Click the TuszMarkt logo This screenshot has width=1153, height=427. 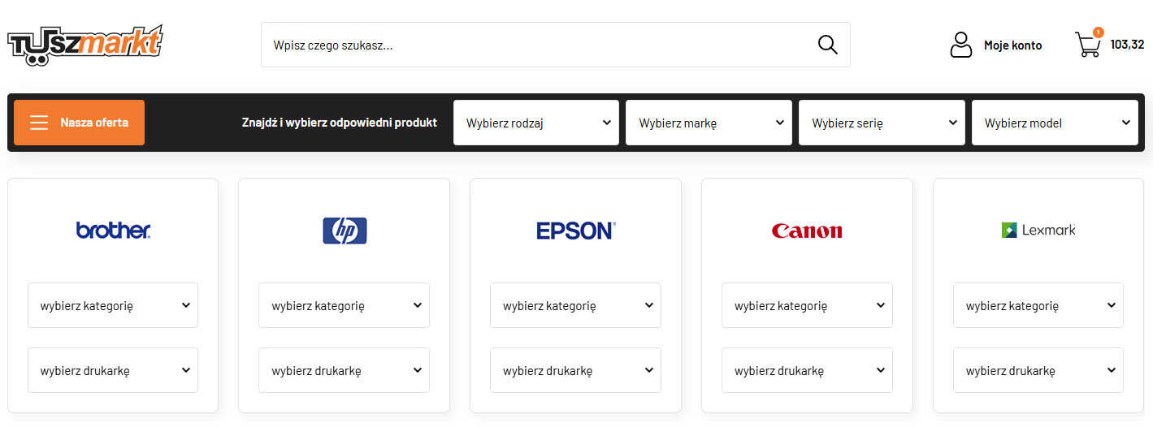click(85, 44)
